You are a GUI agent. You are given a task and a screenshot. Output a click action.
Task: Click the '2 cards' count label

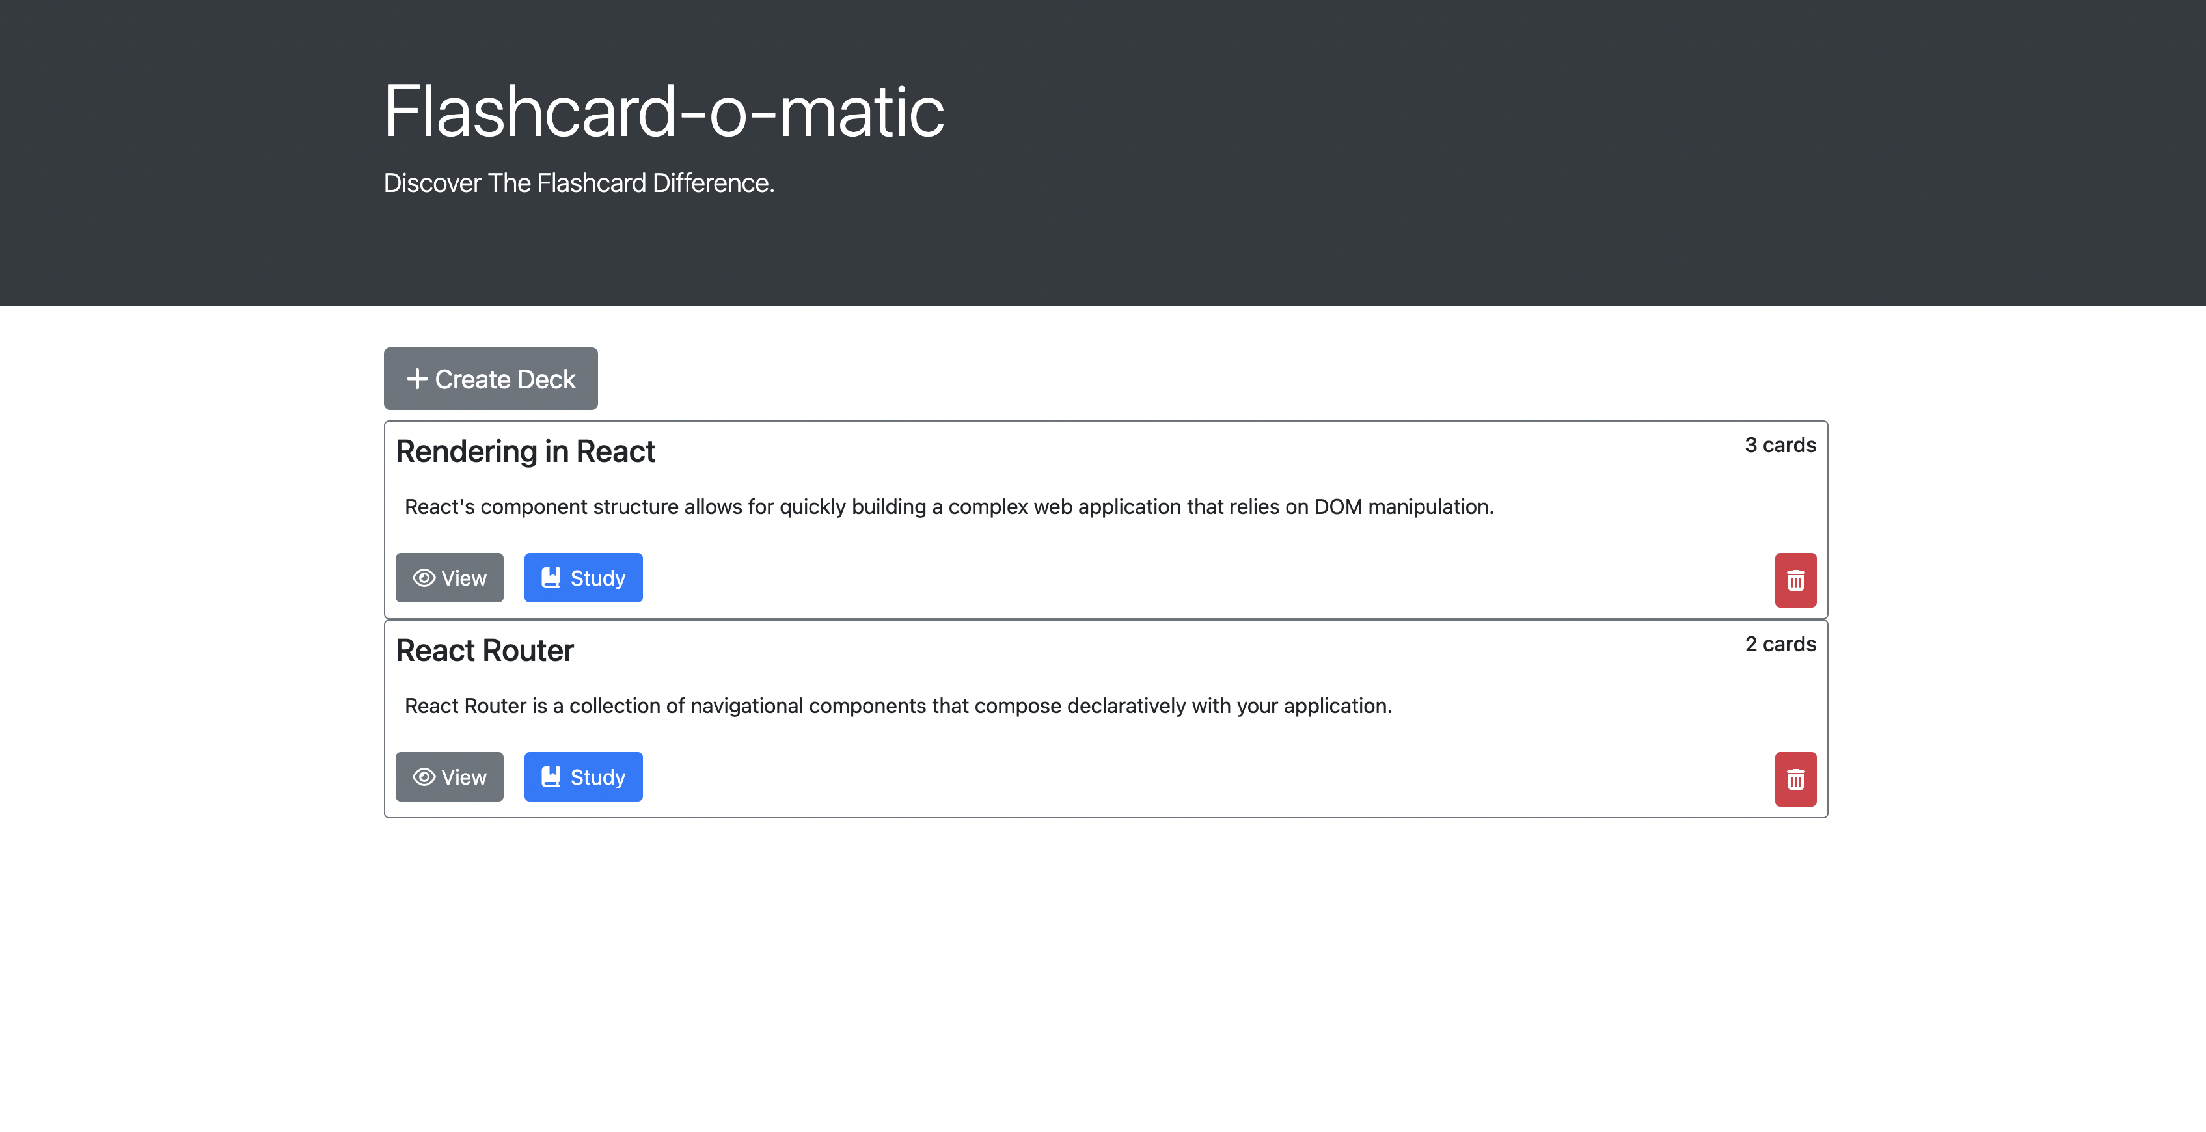pyautogui.click(x=1780, y=644)
